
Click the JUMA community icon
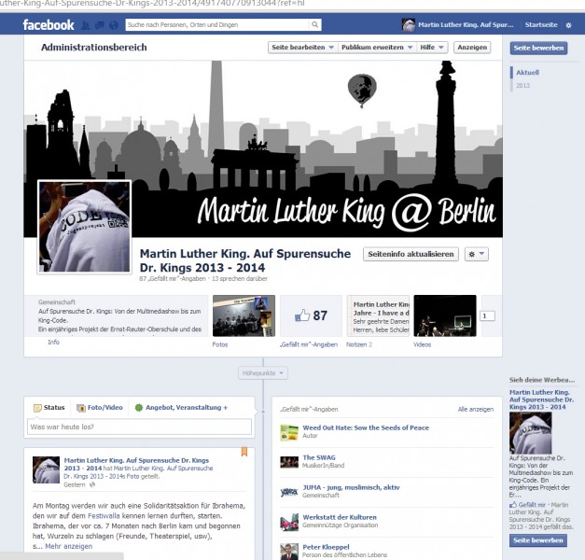[289, 492]
